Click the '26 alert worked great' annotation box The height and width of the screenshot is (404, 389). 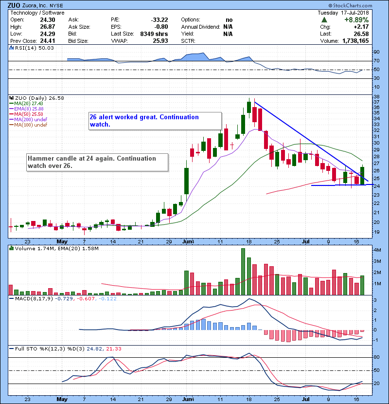click(155, 121)
